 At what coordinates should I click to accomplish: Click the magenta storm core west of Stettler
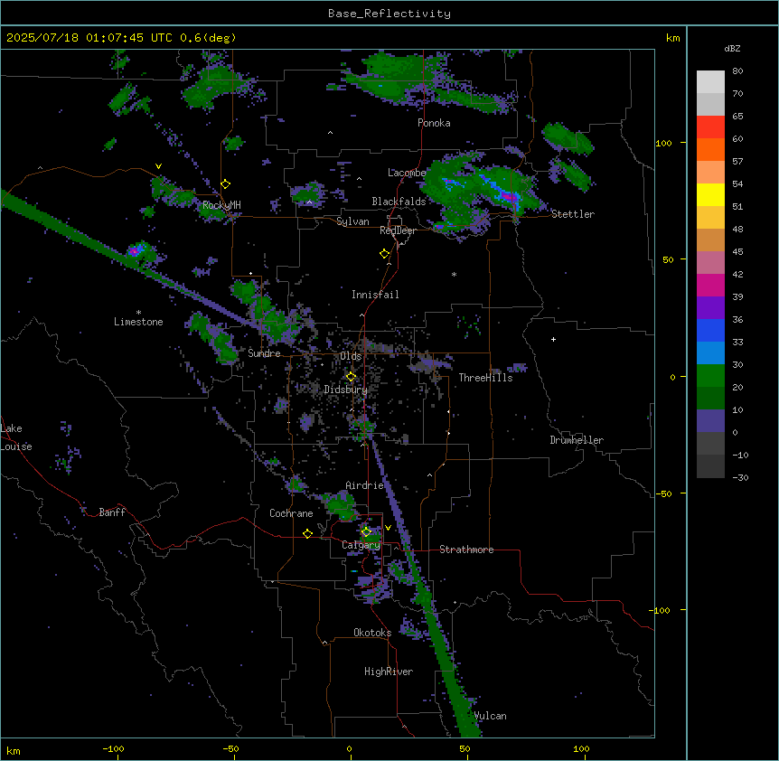pos(509,197)
